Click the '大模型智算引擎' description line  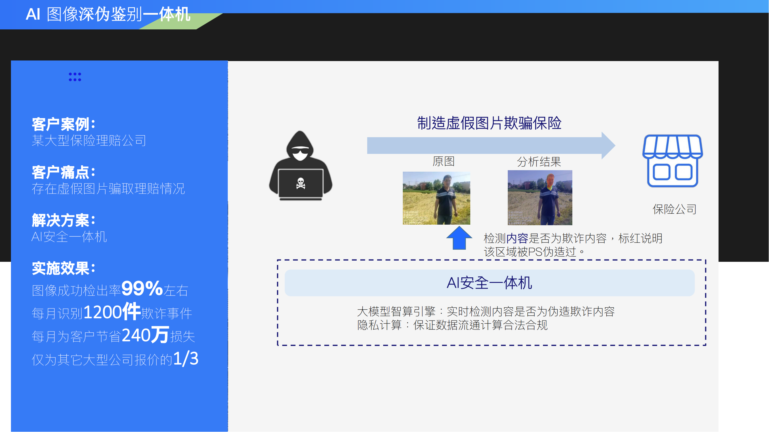pos(486,312)
